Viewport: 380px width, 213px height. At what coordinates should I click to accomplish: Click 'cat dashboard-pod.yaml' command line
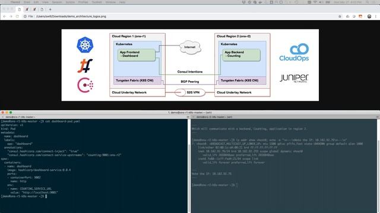pos(40,121)
